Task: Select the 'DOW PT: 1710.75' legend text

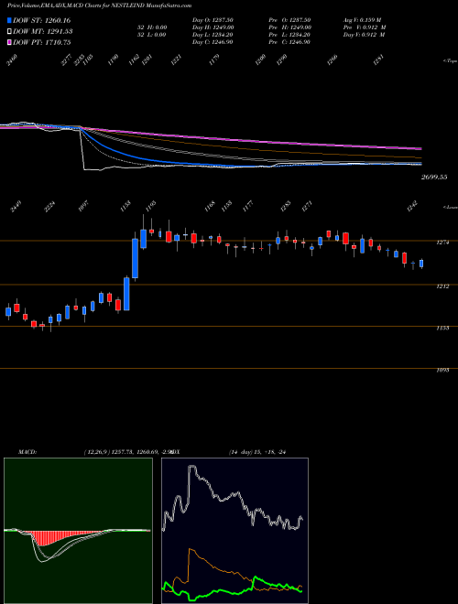Action: pyautogui.click(x=41, y=42)
